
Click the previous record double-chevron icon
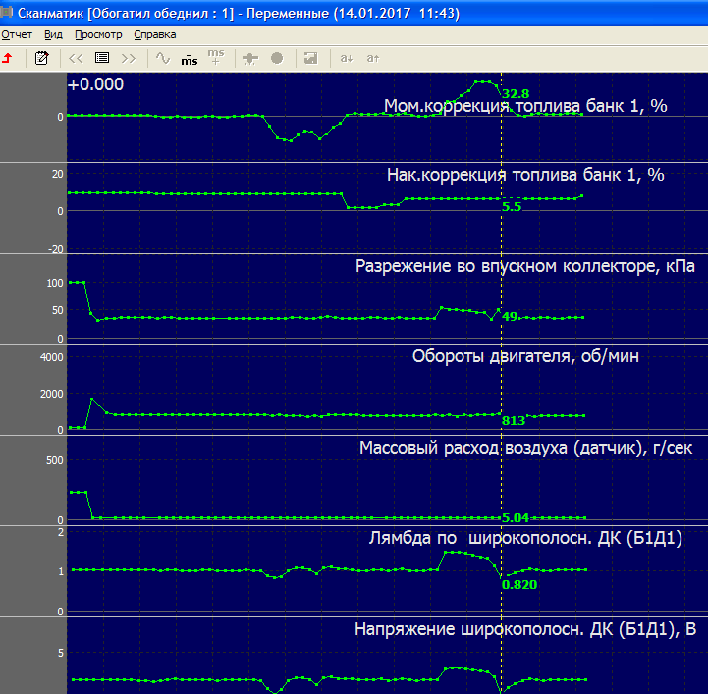coord(76,58)
